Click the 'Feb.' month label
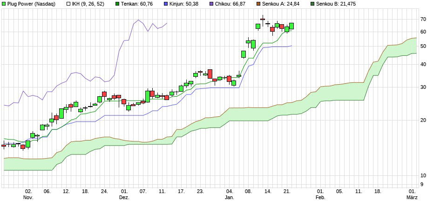The width and height of the screenshot is (427, 201). coord(321,197)
